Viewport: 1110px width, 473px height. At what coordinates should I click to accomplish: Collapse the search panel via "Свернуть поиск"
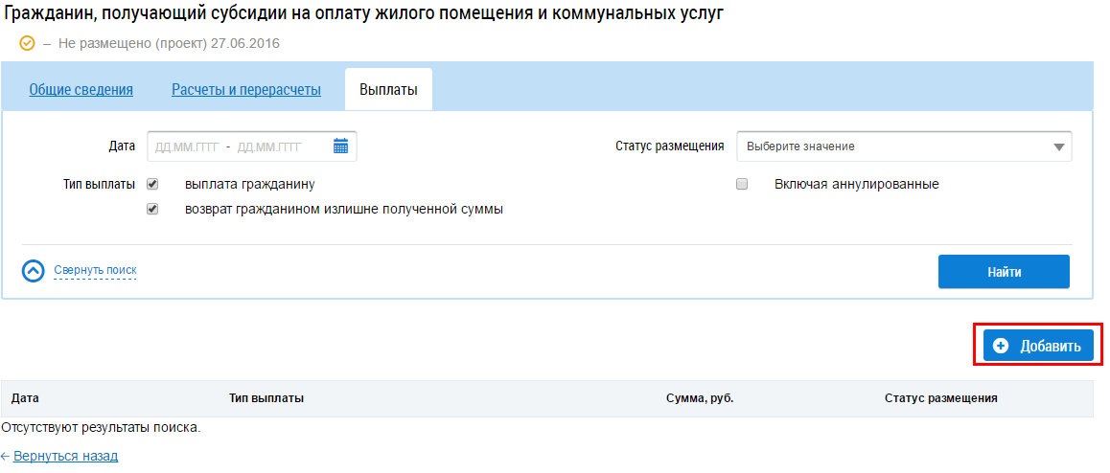click(95, 271)
